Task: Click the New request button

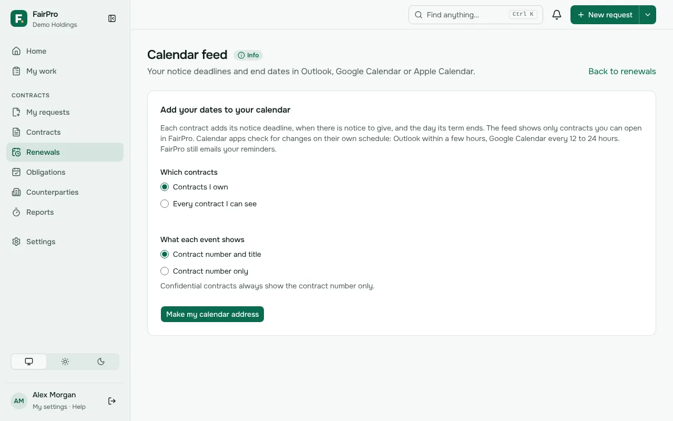Action: pyautogui.click(x=605, y=15)
